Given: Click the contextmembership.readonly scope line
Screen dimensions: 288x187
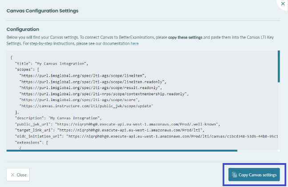Looking at the screenshot, I should pyautogui.click(x=104, y=94).
